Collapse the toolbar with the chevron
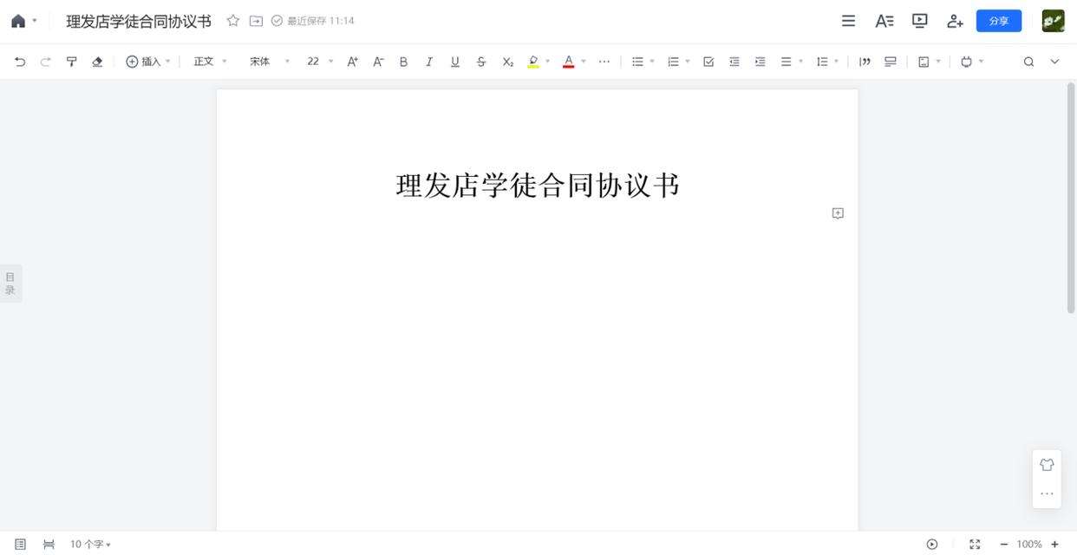Image resolution: width=1077 pixels, height=555 pixels. 1054,62
